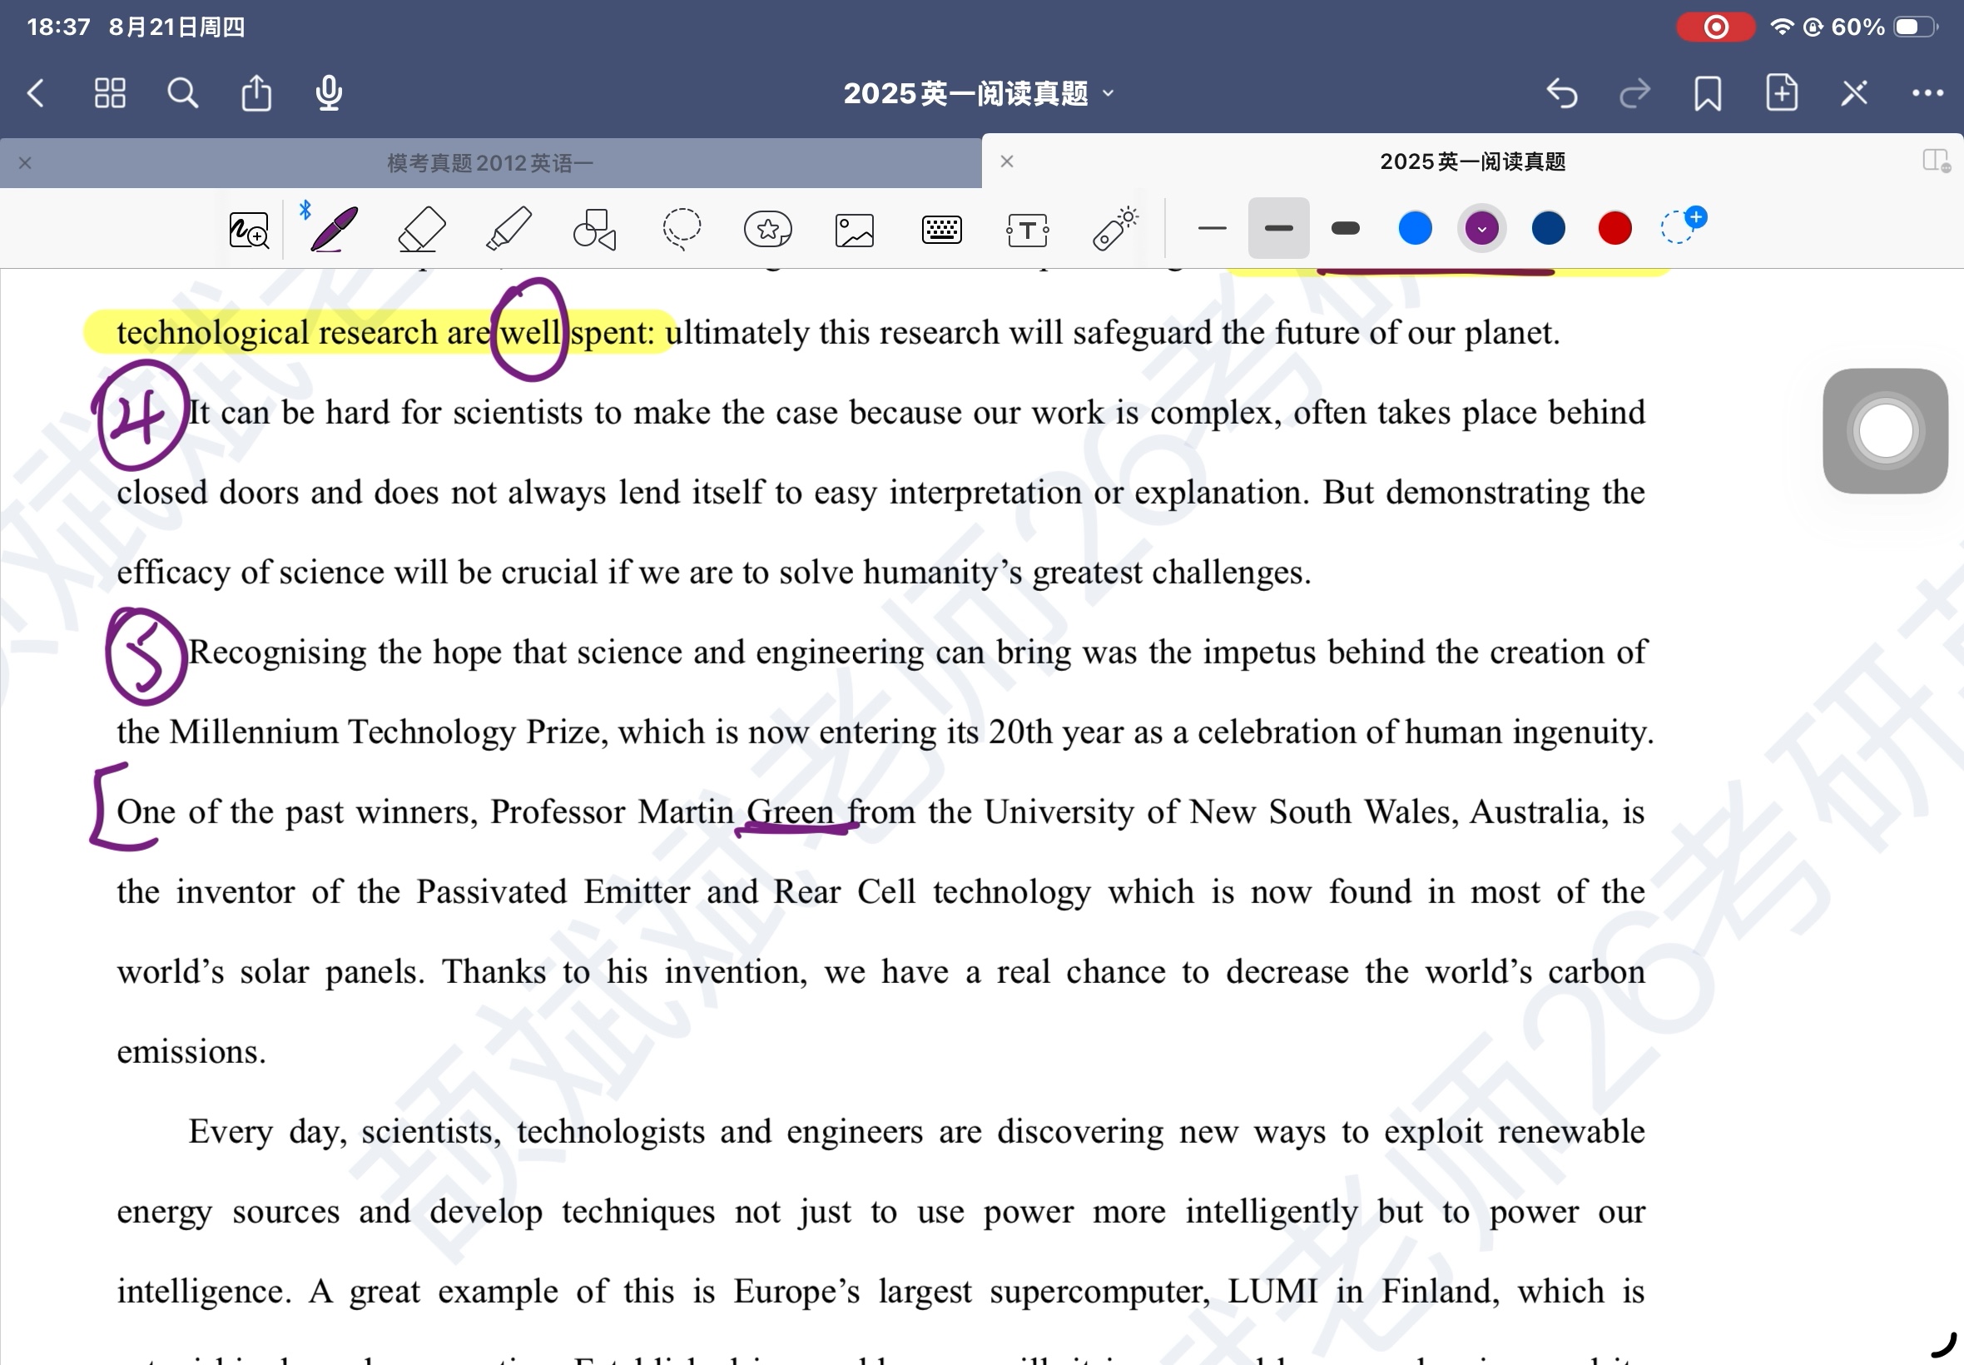The image size is (1964, 1365).
Task: Go back with the left chevron
Action: 36,92
